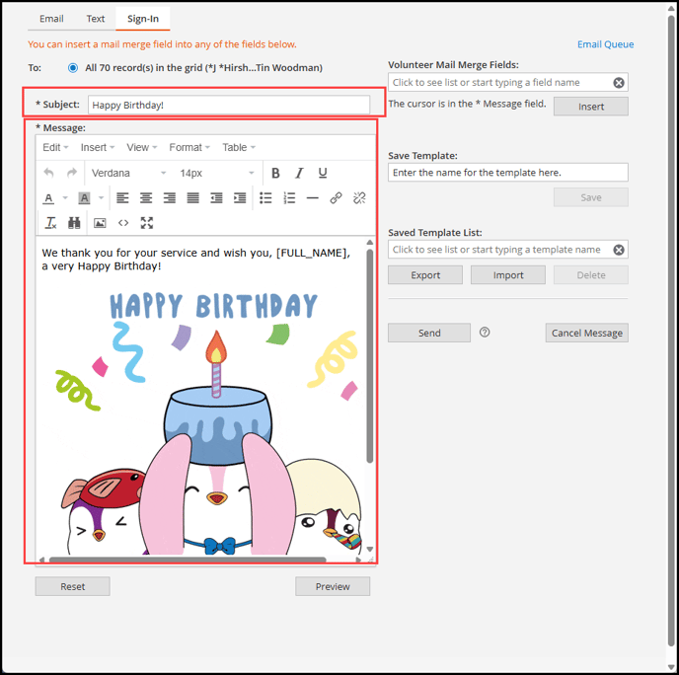679x675 pixels.
Task: Toggle italic formatting
Action: click(299, 173)
